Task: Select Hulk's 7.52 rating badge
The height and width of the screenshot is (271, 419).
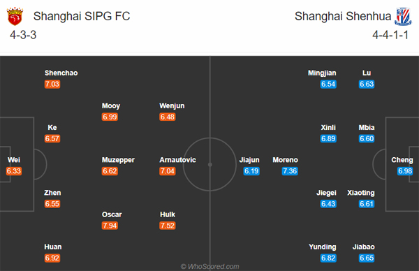Action: 168,226
